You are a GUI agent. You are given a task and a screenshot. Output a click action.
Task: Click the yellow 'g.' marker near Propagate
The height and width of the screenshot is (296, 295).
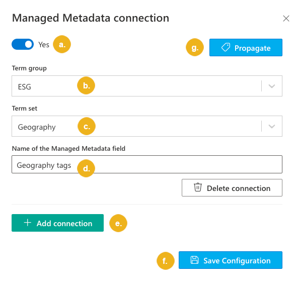(x=195, y=47)
